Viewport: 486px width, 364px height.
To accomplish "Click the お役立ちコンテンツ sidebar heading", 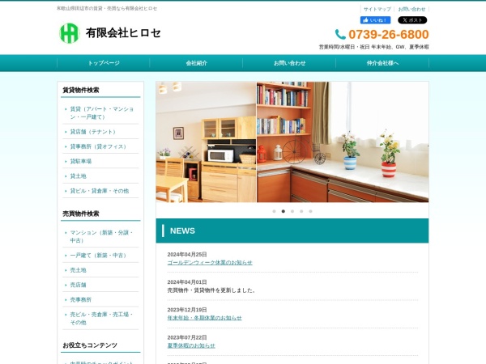I will coord(90,345).
